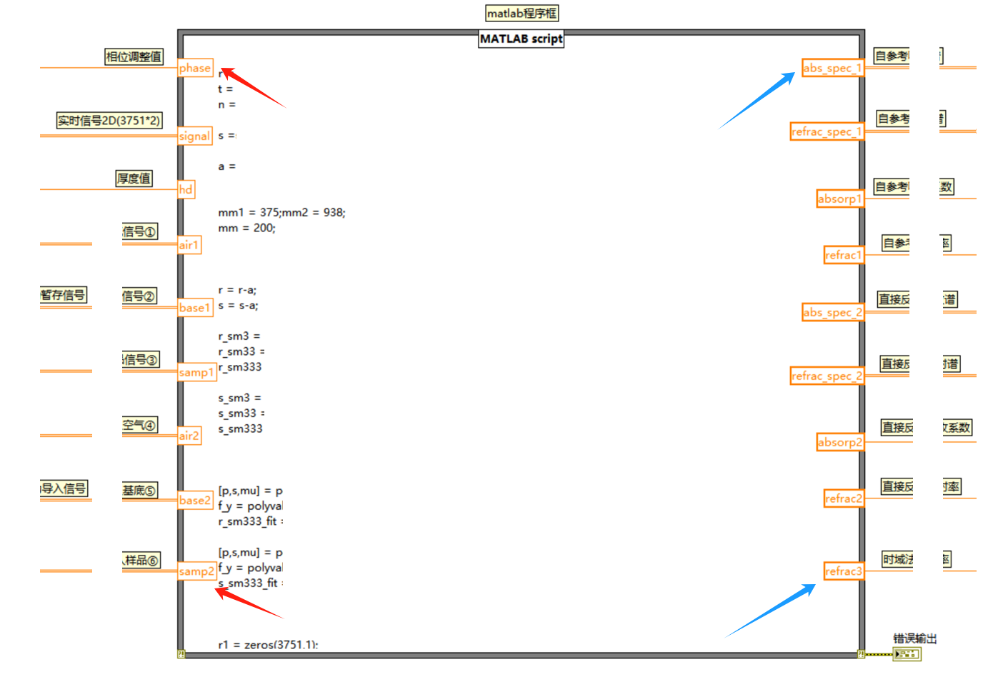Click the 错误输出 error cluster indicator icon

[x=907, y=653]
